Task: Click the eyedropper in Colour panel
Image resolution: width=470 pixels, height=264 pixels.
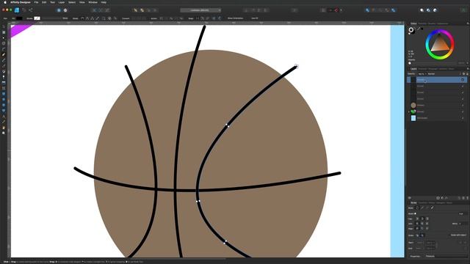Action: [419, 29]
